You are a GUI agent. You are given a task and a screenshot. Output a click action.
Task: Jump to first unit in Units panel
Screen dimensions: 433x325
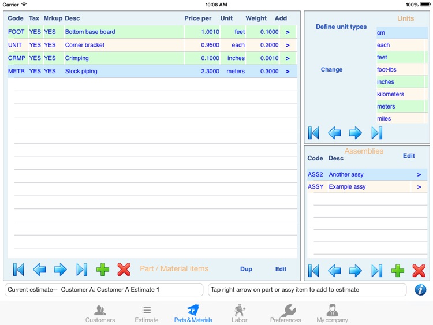(x=313, y=133)
